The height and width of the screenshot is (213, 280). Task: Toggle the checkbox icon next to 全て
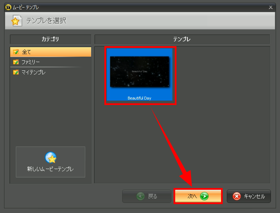(16, 52)
